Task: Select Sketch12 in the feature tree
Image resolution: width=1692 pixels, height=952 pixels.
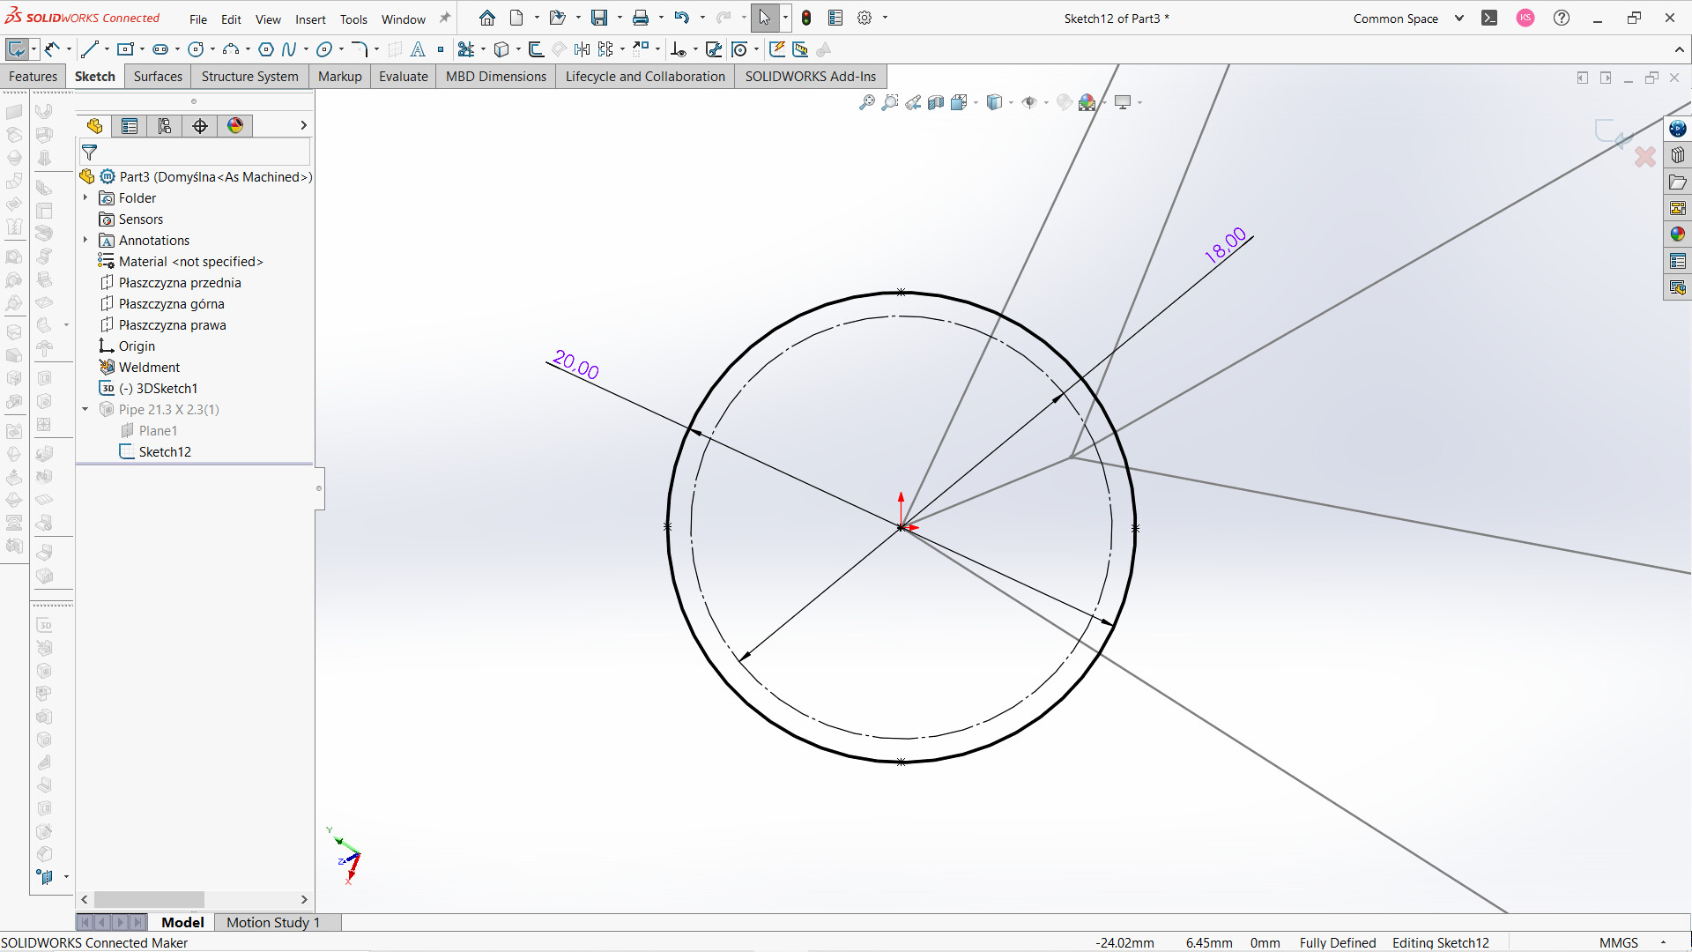Action: [165, 451]
